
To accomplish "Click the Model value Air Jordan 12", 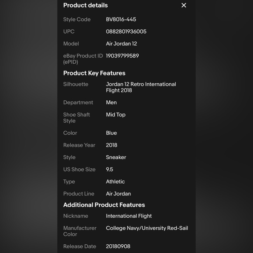I will tap(121, 44).
